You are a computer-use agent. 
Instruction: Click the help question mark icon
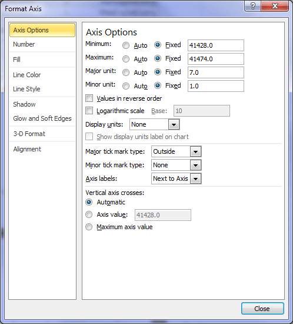tap(253, 6)
